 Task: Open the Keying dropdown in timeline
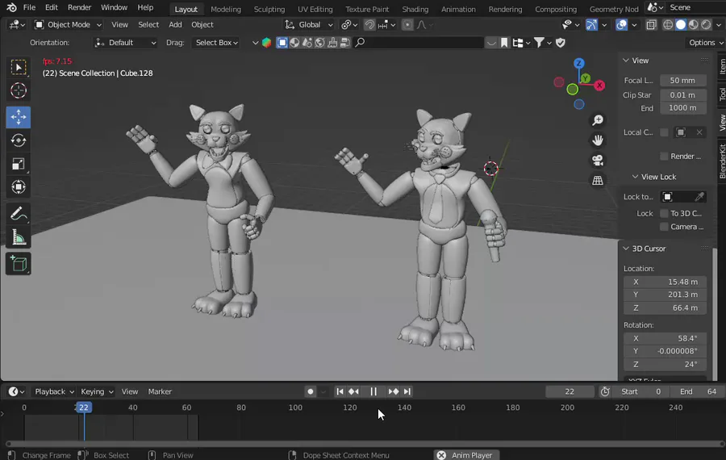pyautogui.click(x=97, y=391)
